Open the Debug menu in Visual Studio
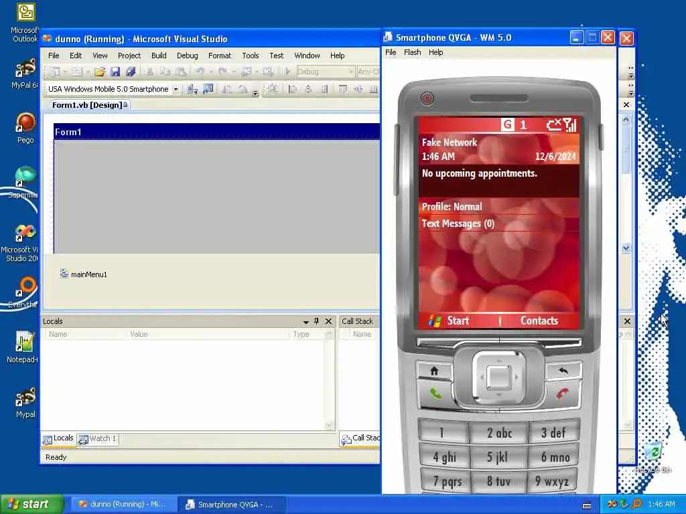 click(188, 56)
